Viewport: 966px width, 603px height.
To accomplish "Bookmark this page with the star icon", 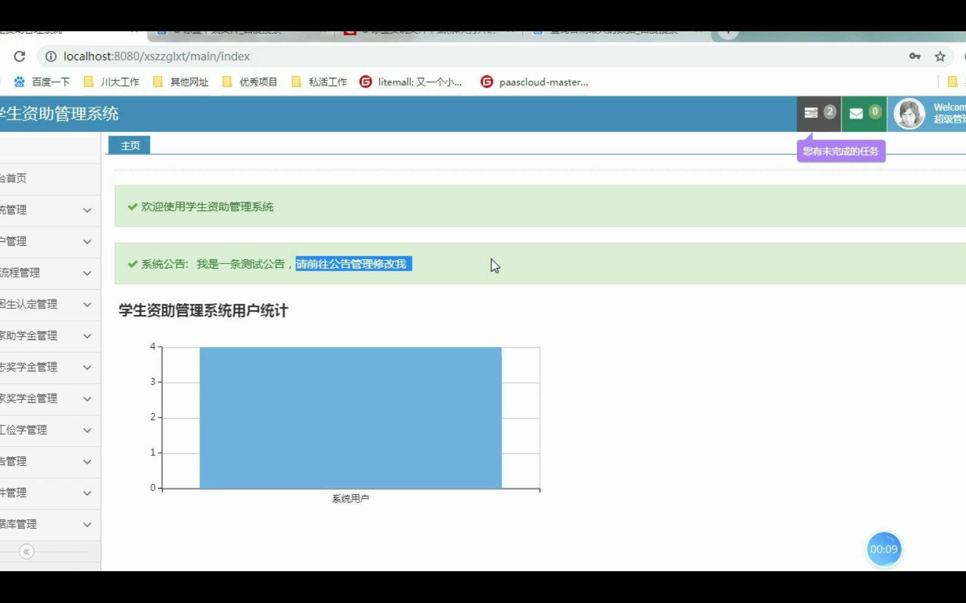I will click(x=940, y=56).
